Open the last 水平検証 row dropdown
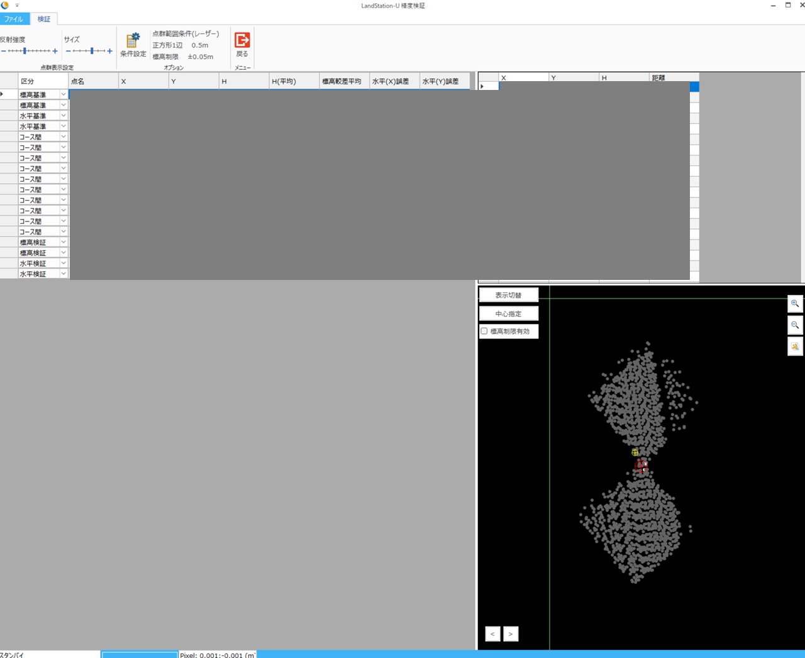 pos(64,274)
